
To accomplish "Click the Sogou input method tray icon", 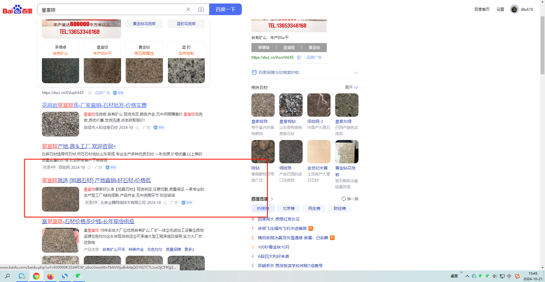I will coord(517,276).
